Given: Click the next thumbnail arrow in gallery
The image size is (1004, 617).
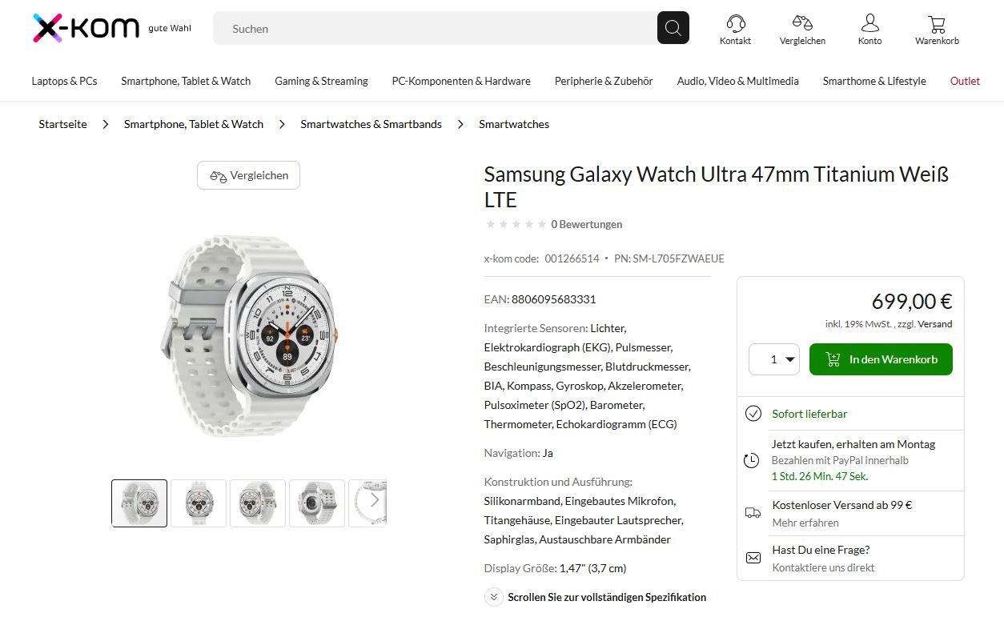Looking at the screenshot, I should coord(375,502).
